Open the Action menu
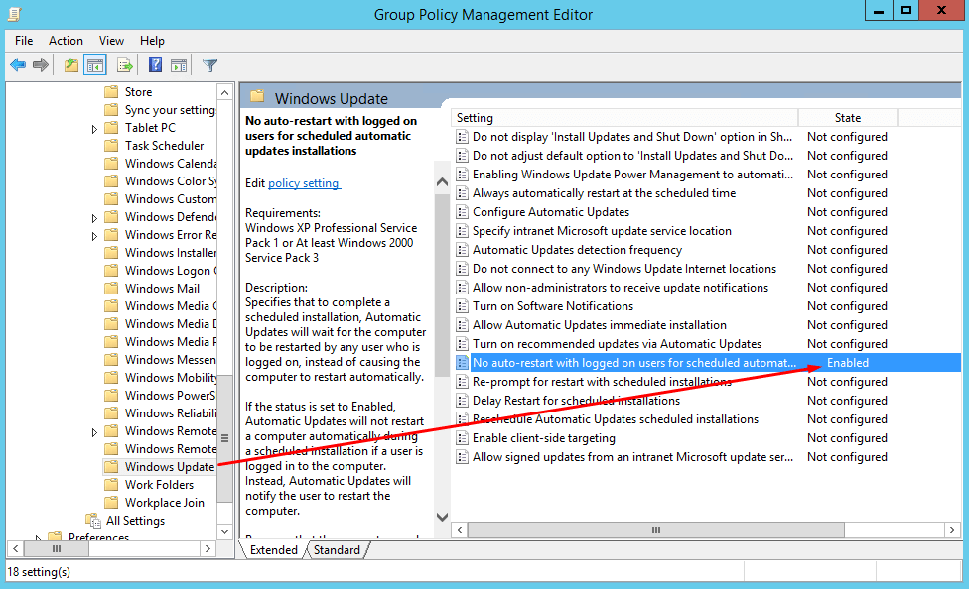 point(67,40)
